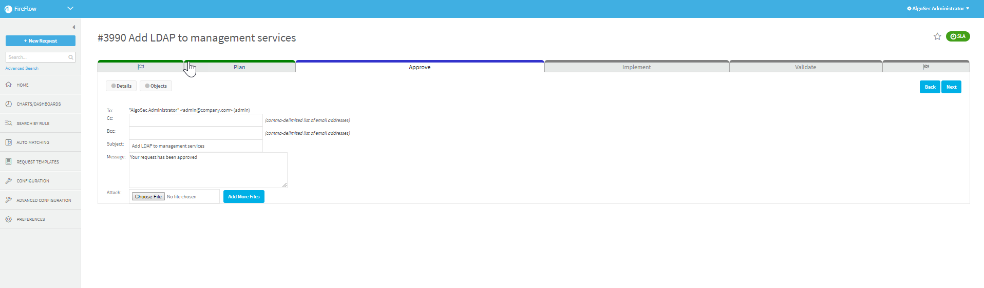Image resolution: width=984 pixels, height=288 pixels.
Task: Toggle the Details section
Action: click(x=121, y=86)
